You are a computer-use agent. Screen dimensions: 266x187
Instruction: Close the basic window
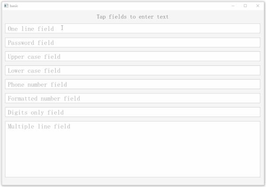pos(258,6)
